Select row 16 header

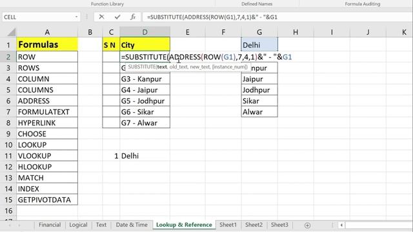(x=8, y=211)
